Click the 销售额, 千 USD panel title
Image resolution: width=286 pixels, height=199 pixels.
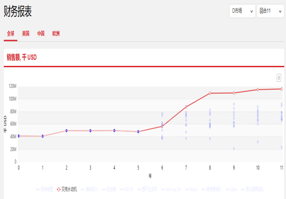(22, 58)
